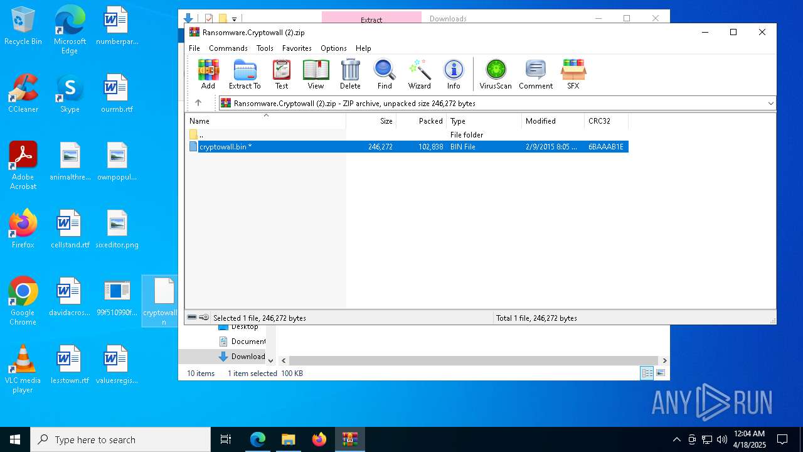Click the Extract tab in Explorer window
Screen dimensions: 803x452
pyautogui.click(x=371, y=18)
